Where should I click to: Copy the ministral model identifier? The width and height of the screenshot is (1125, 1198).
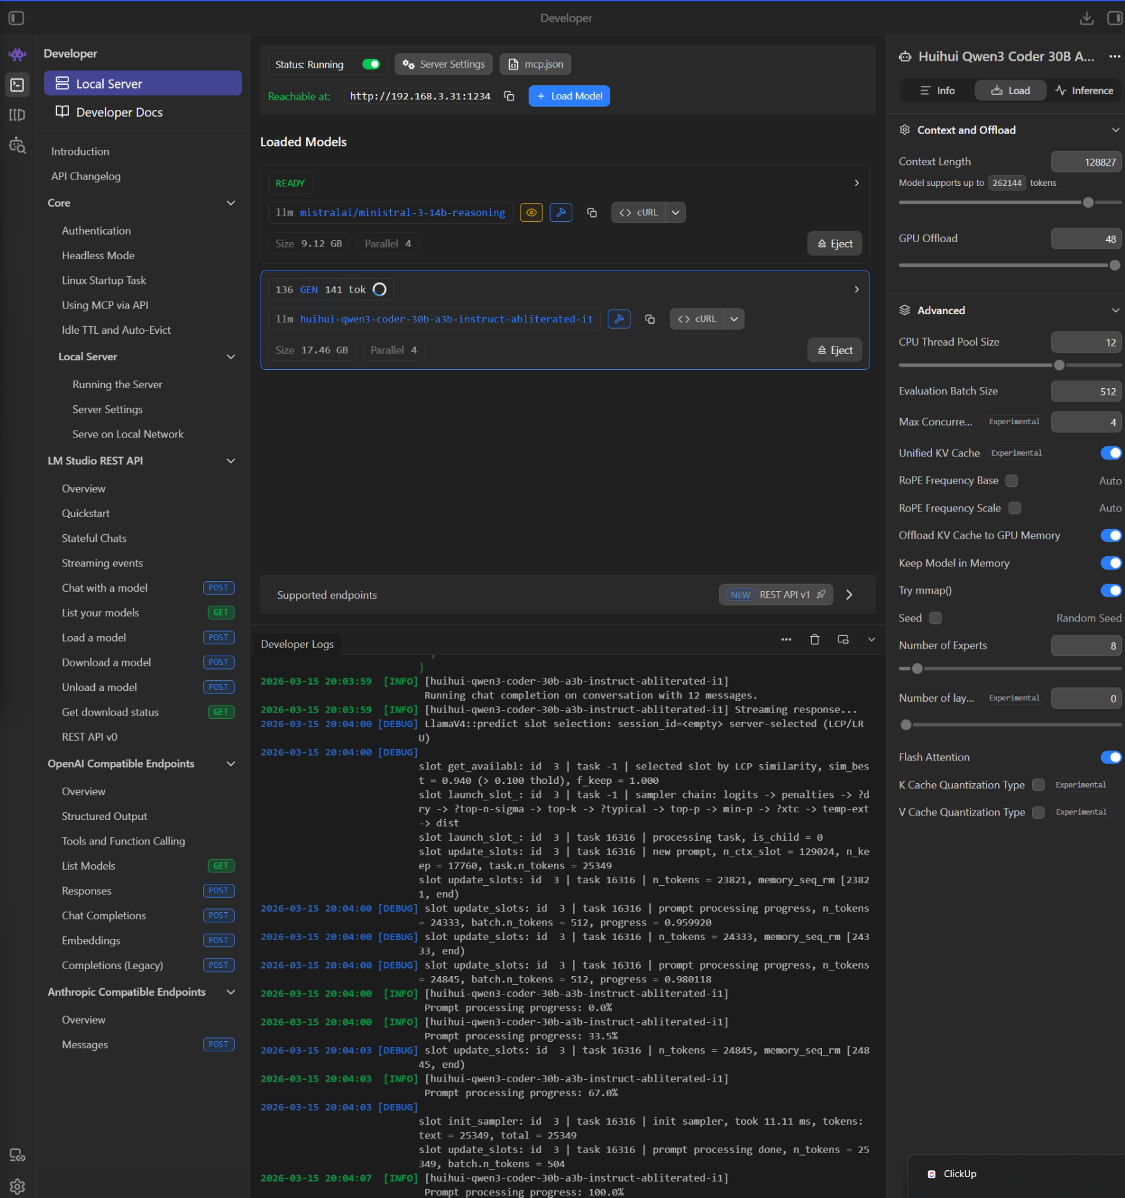click(592, 212)
